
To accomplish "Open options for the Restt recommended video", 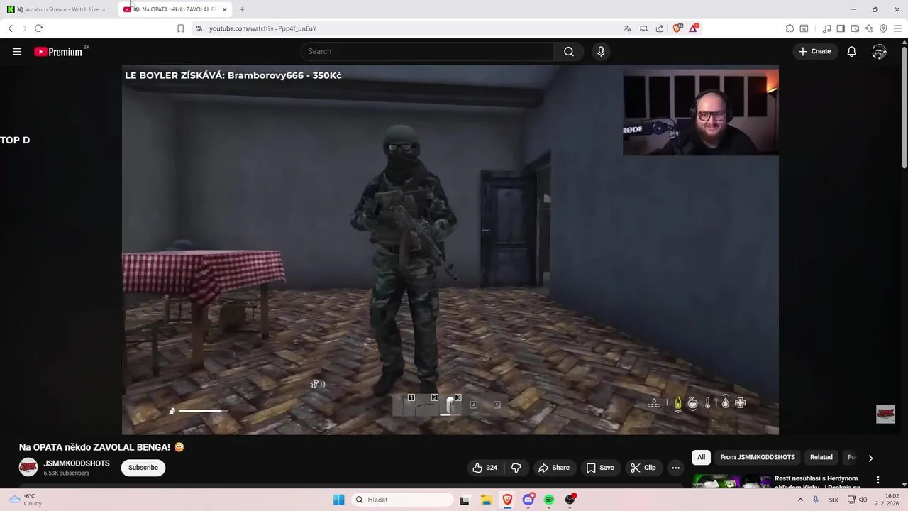I will [x=877, y=480].
